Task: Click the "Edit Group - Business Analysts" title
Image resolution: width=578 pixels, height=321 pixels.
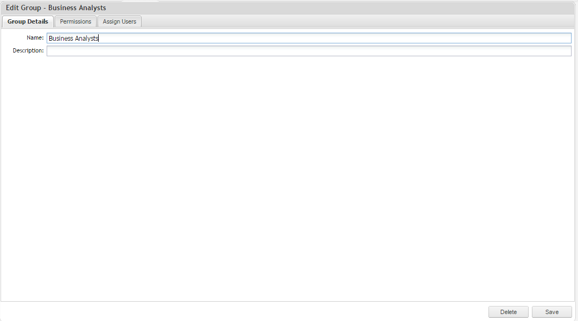Action: coord(56,8)
